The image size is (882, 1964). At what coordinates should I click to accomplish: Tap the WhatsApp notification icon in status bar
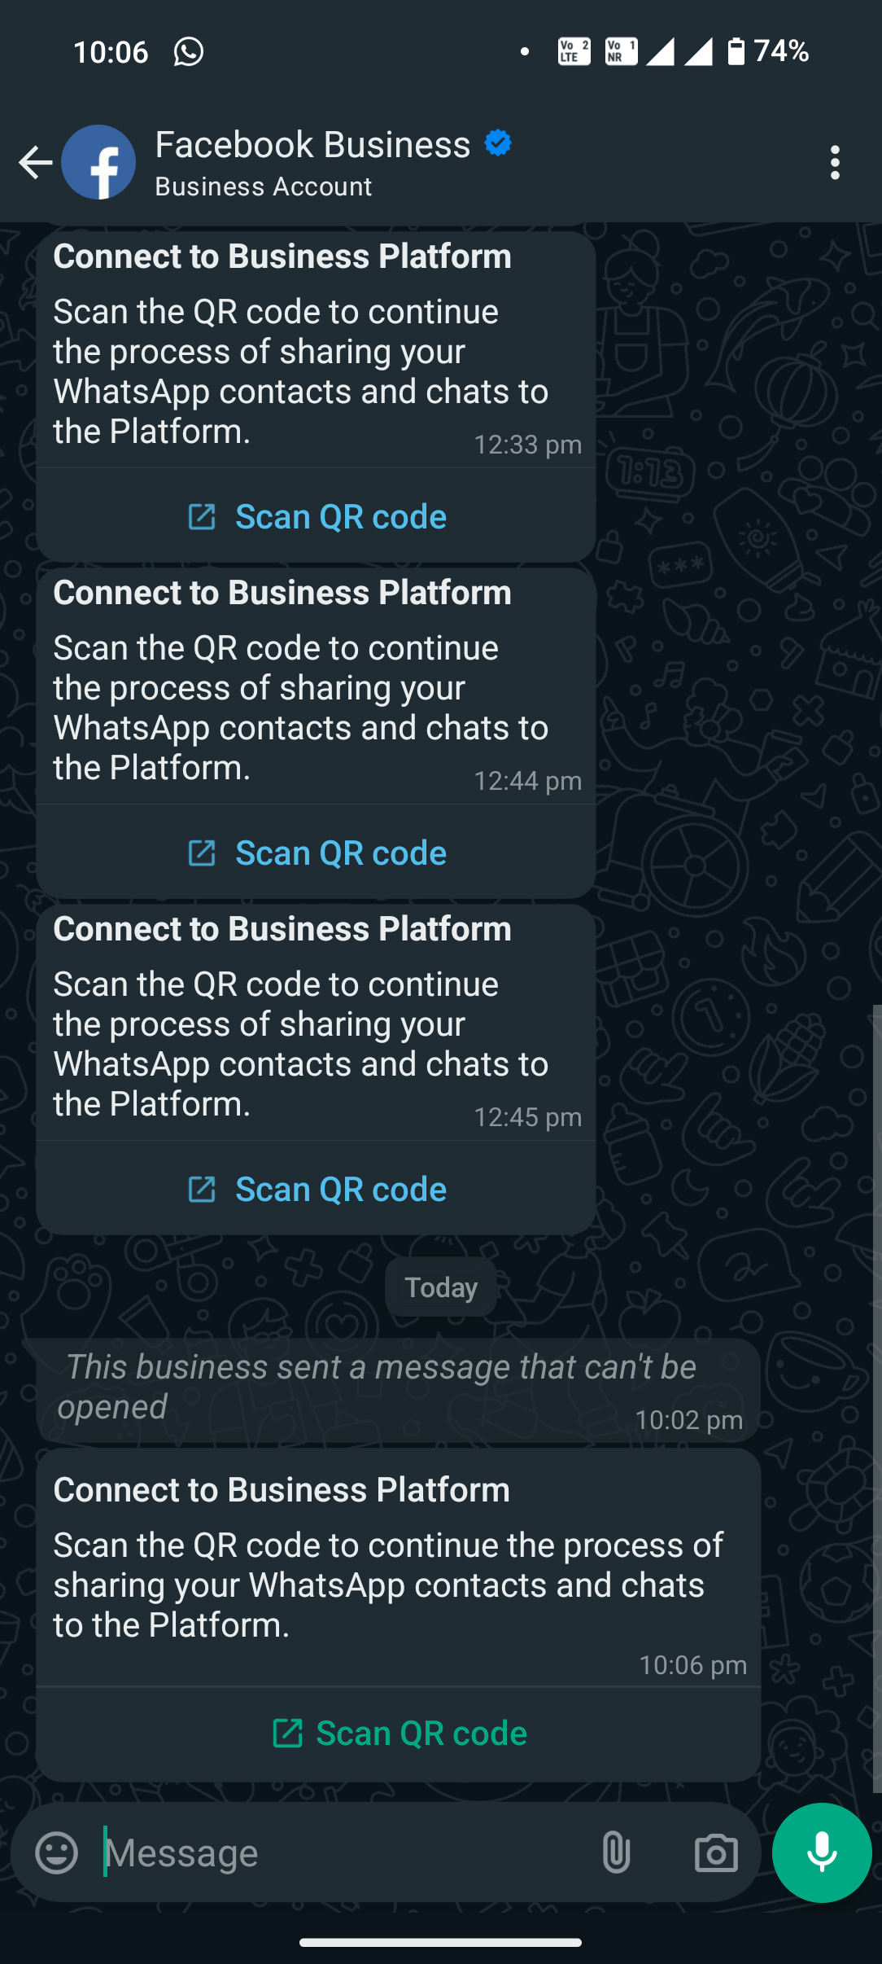(189, 52)
